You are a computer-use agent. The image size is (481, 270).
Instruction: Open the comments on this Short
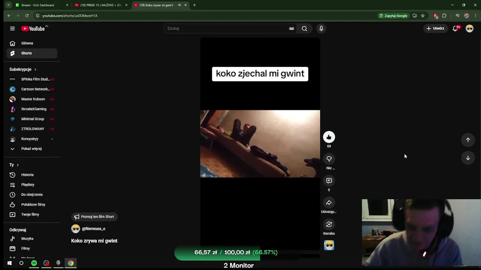point(329,181)
